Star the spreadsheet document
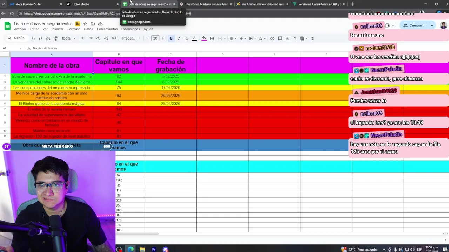The width and height of the screenshot is (449, 252). click(85, 24)
